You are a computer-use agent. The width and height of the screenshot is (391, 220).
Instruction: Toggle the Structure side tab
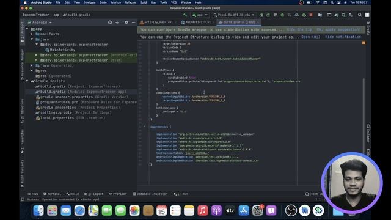tap(22, 111)
